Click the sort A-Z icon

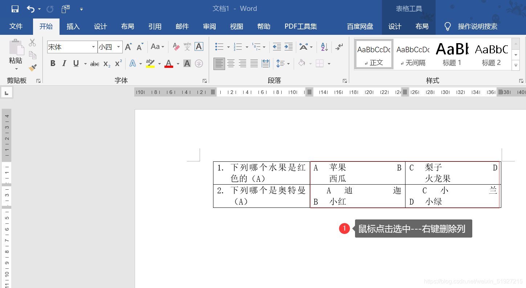(324, 46)
